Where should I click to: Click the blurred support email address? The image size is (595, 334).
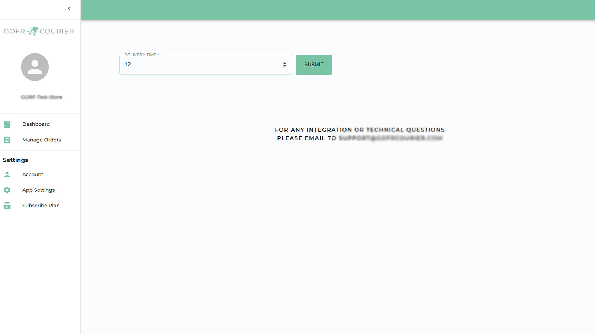click(390, 138)
